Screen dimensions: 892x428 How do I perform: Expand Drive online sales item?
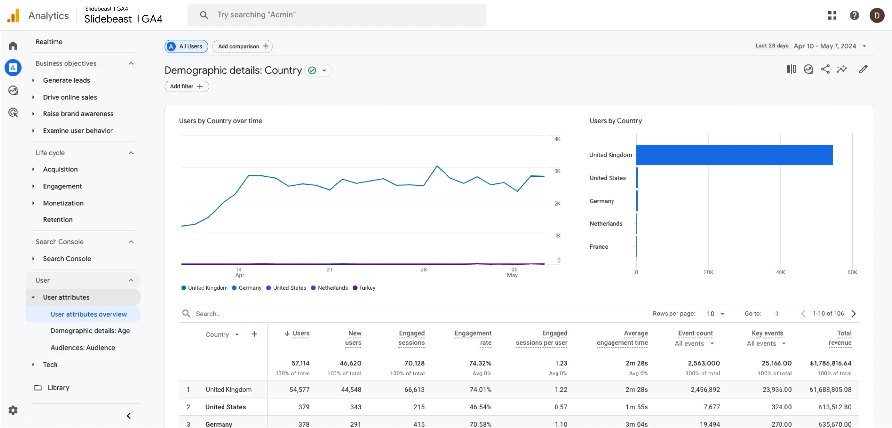pos(33,97)
